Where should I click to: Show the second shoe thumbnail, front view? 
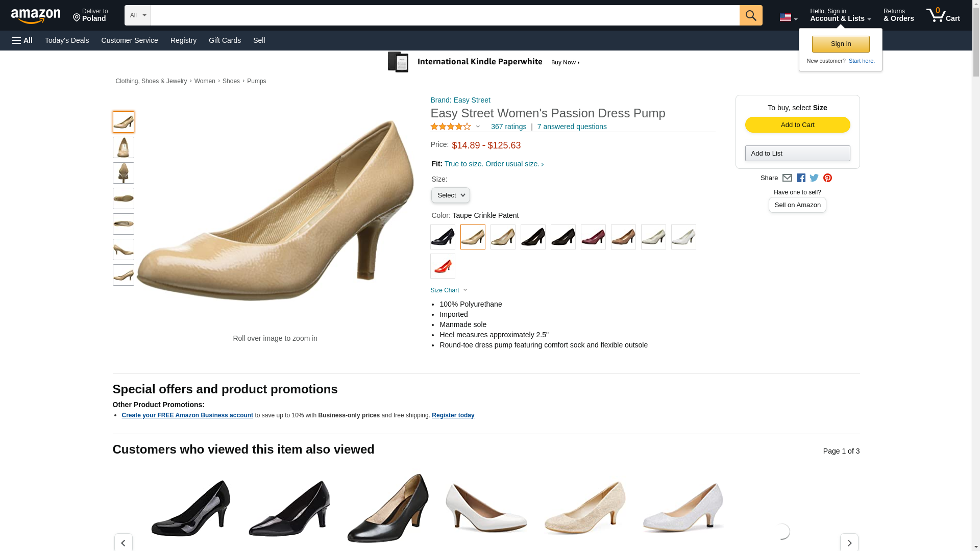click(x=124, y=147)
